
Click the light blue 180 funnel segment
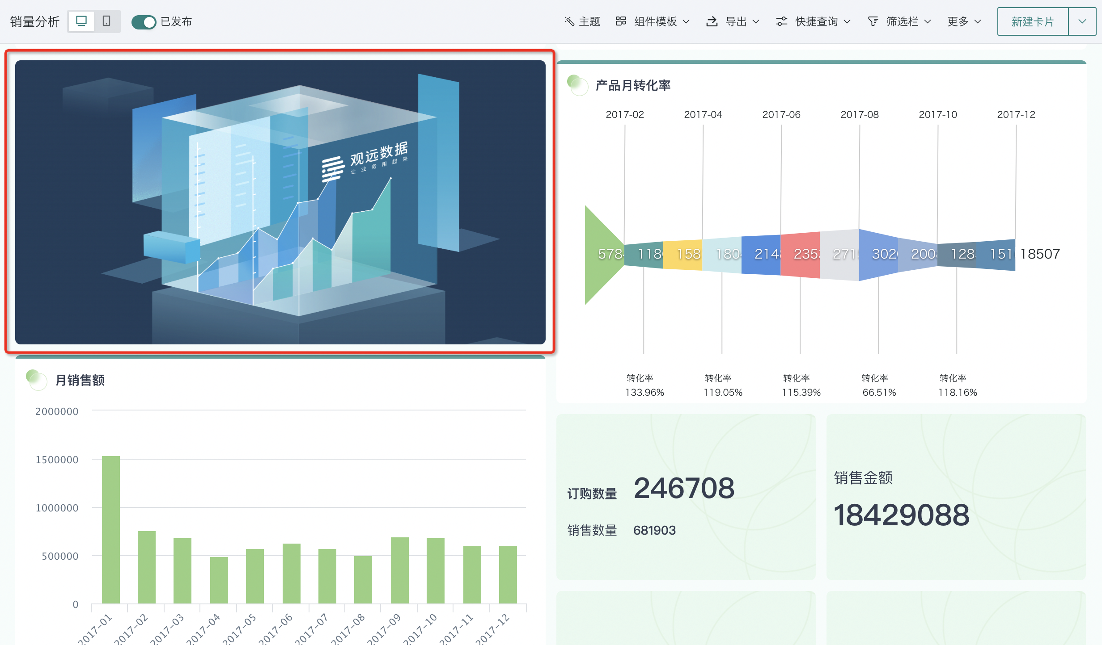click(722, 255)
